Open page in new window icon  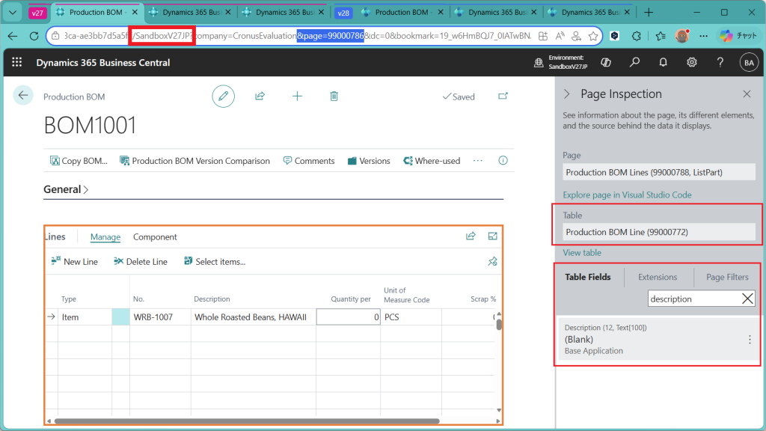click(x=503, y=96)
